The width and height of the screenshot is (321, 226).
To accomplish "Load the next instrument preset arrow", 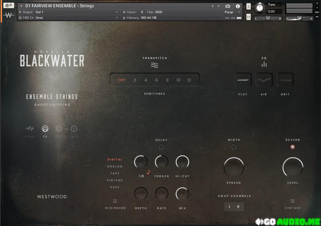I will [x=219, y=6].
